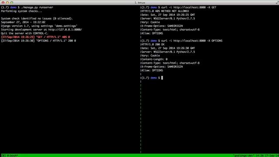Screen dimensions: 279x157
Task: Click the red 'GET / HTTP/1.1' 405 log line
Action: point(35,37)
